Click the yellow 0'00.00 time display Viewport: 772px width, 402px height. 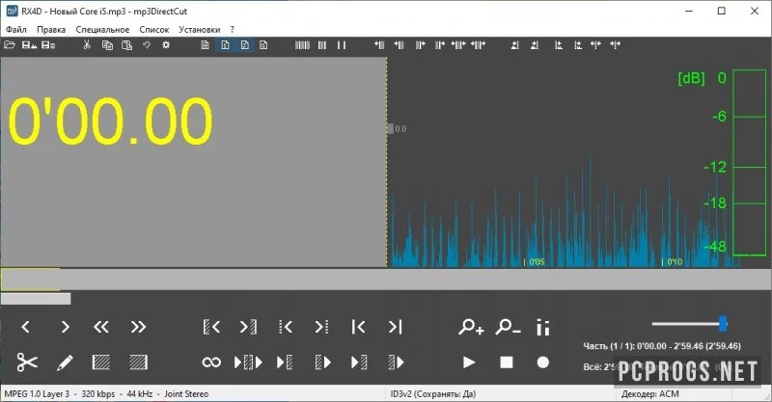point(110,121)
